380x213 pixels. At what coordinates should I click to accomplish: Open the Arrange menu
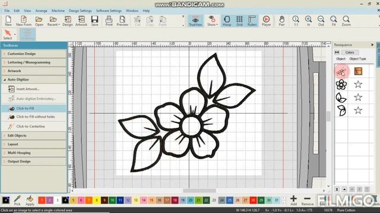[41, 11]
